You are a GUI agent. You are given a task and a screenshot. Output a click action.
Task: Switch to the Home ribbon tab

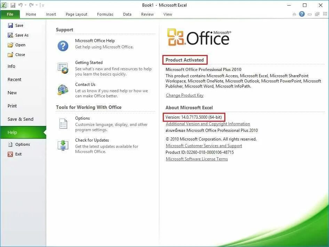(31, 14)
